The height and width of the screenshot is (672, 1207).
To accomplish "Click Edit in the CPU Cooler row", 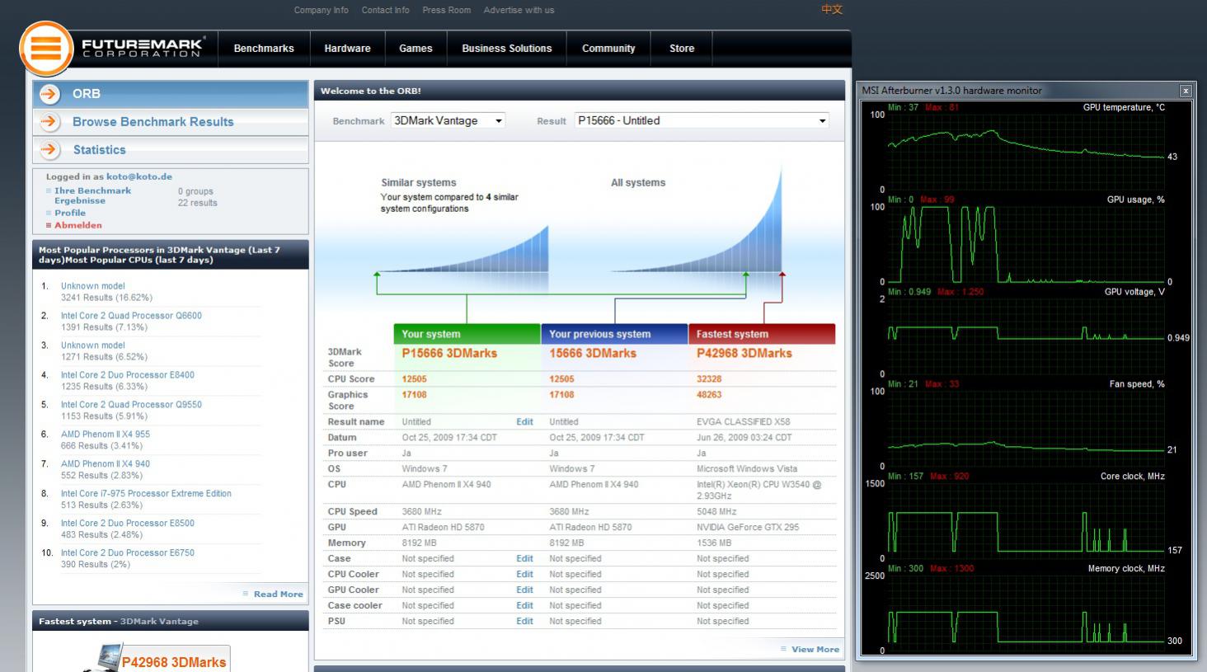I will tap(524, 574).
